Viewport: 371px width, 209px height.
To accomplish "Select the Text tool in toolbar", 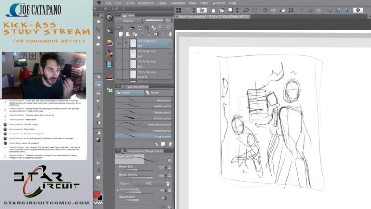I will pos(98,170).
